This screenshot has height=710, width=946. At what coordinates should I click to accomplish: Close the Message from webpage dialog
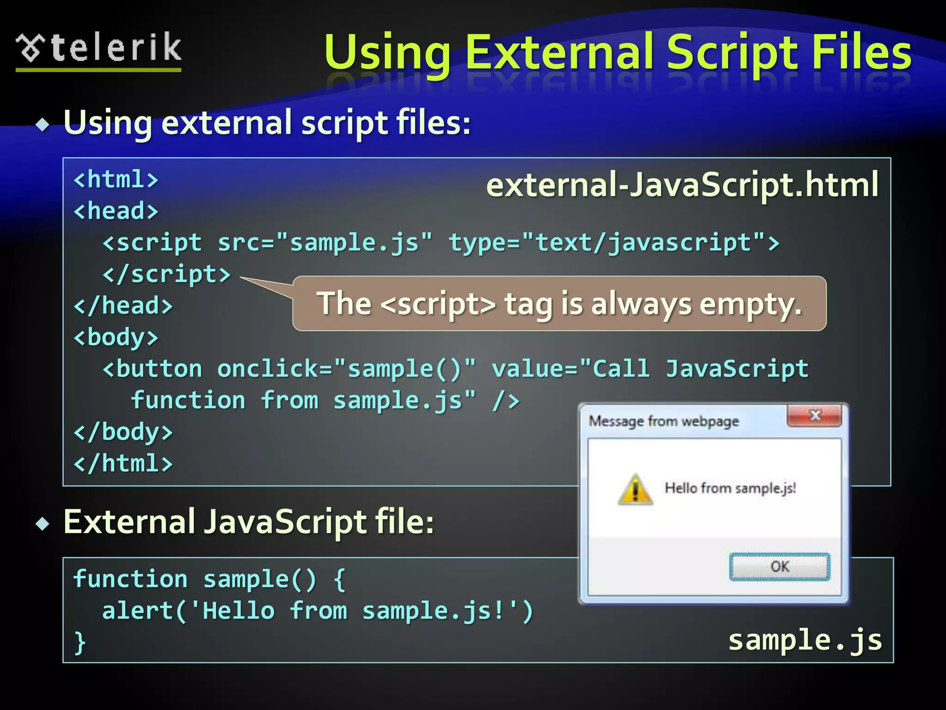click(814, 416)
